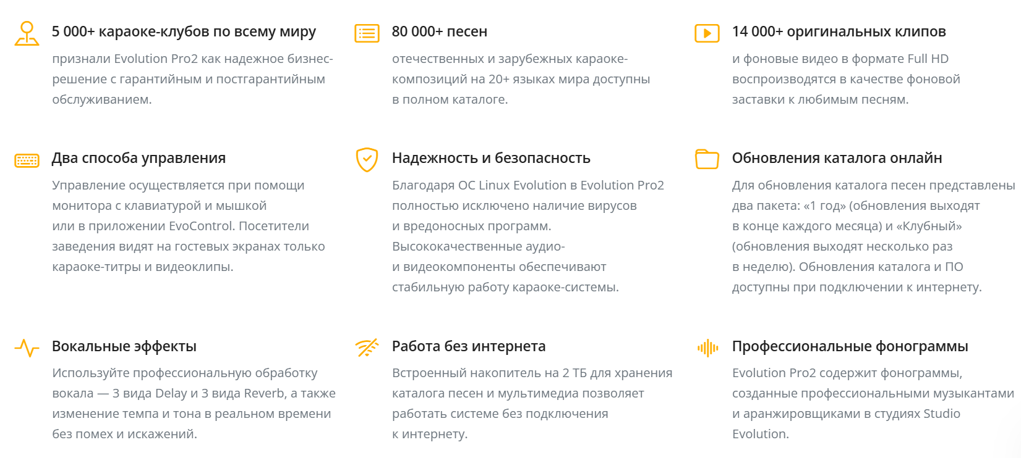Click the crossed-out Wi-Fi offline icon

click(x=367, y=348)
